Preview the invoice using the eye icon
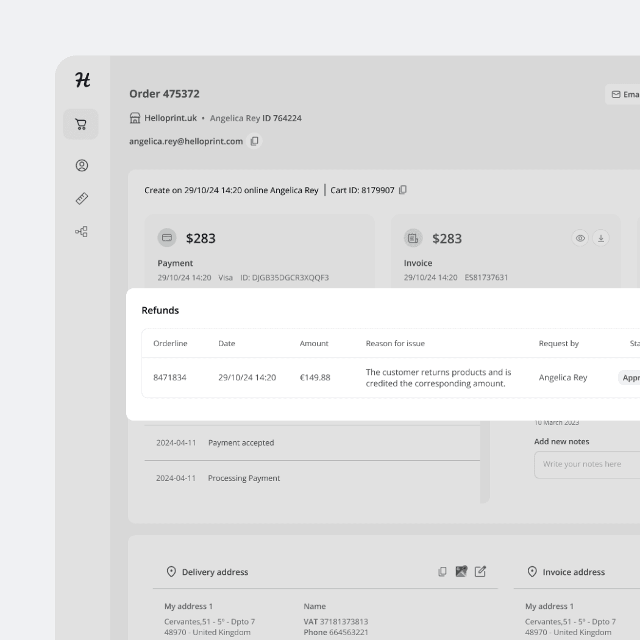 click(580, 238)
